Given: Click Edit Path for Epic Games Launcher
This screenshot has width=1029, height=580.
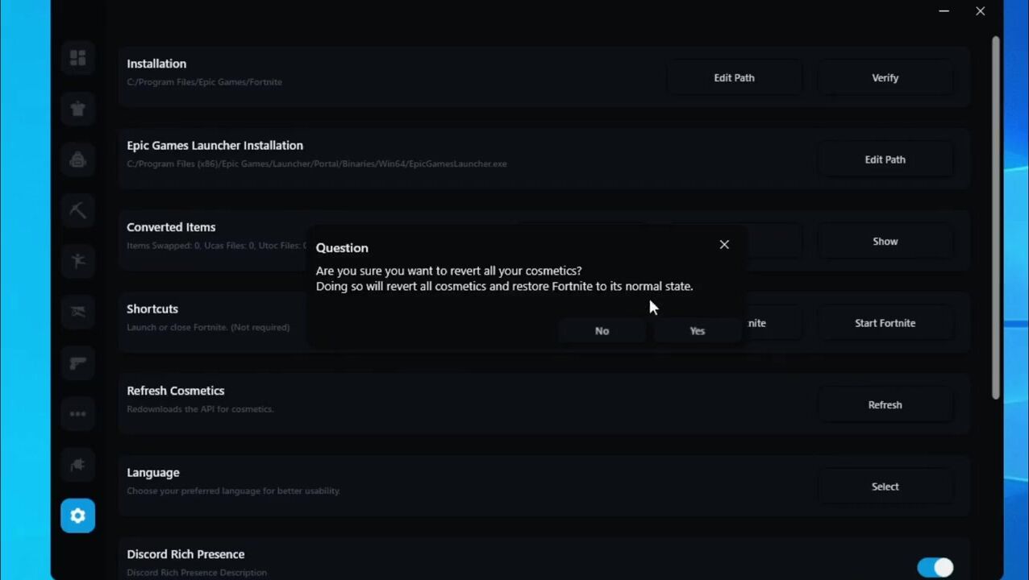Looking at the screenshot, I should click(x=885, y=159).
